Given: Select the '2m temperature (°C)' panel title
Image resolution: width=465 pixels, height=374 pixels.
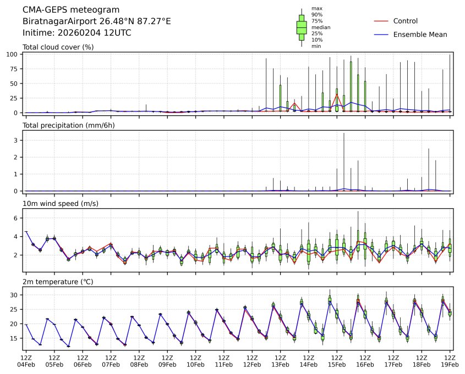Looking at the screenshot, I should pos(56,282).
